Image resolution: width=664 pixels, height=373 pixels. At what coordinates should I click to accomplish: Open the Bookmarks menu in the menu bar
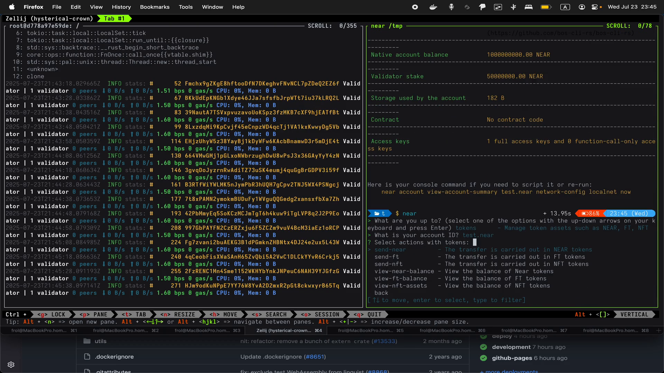tap(154, 7)
